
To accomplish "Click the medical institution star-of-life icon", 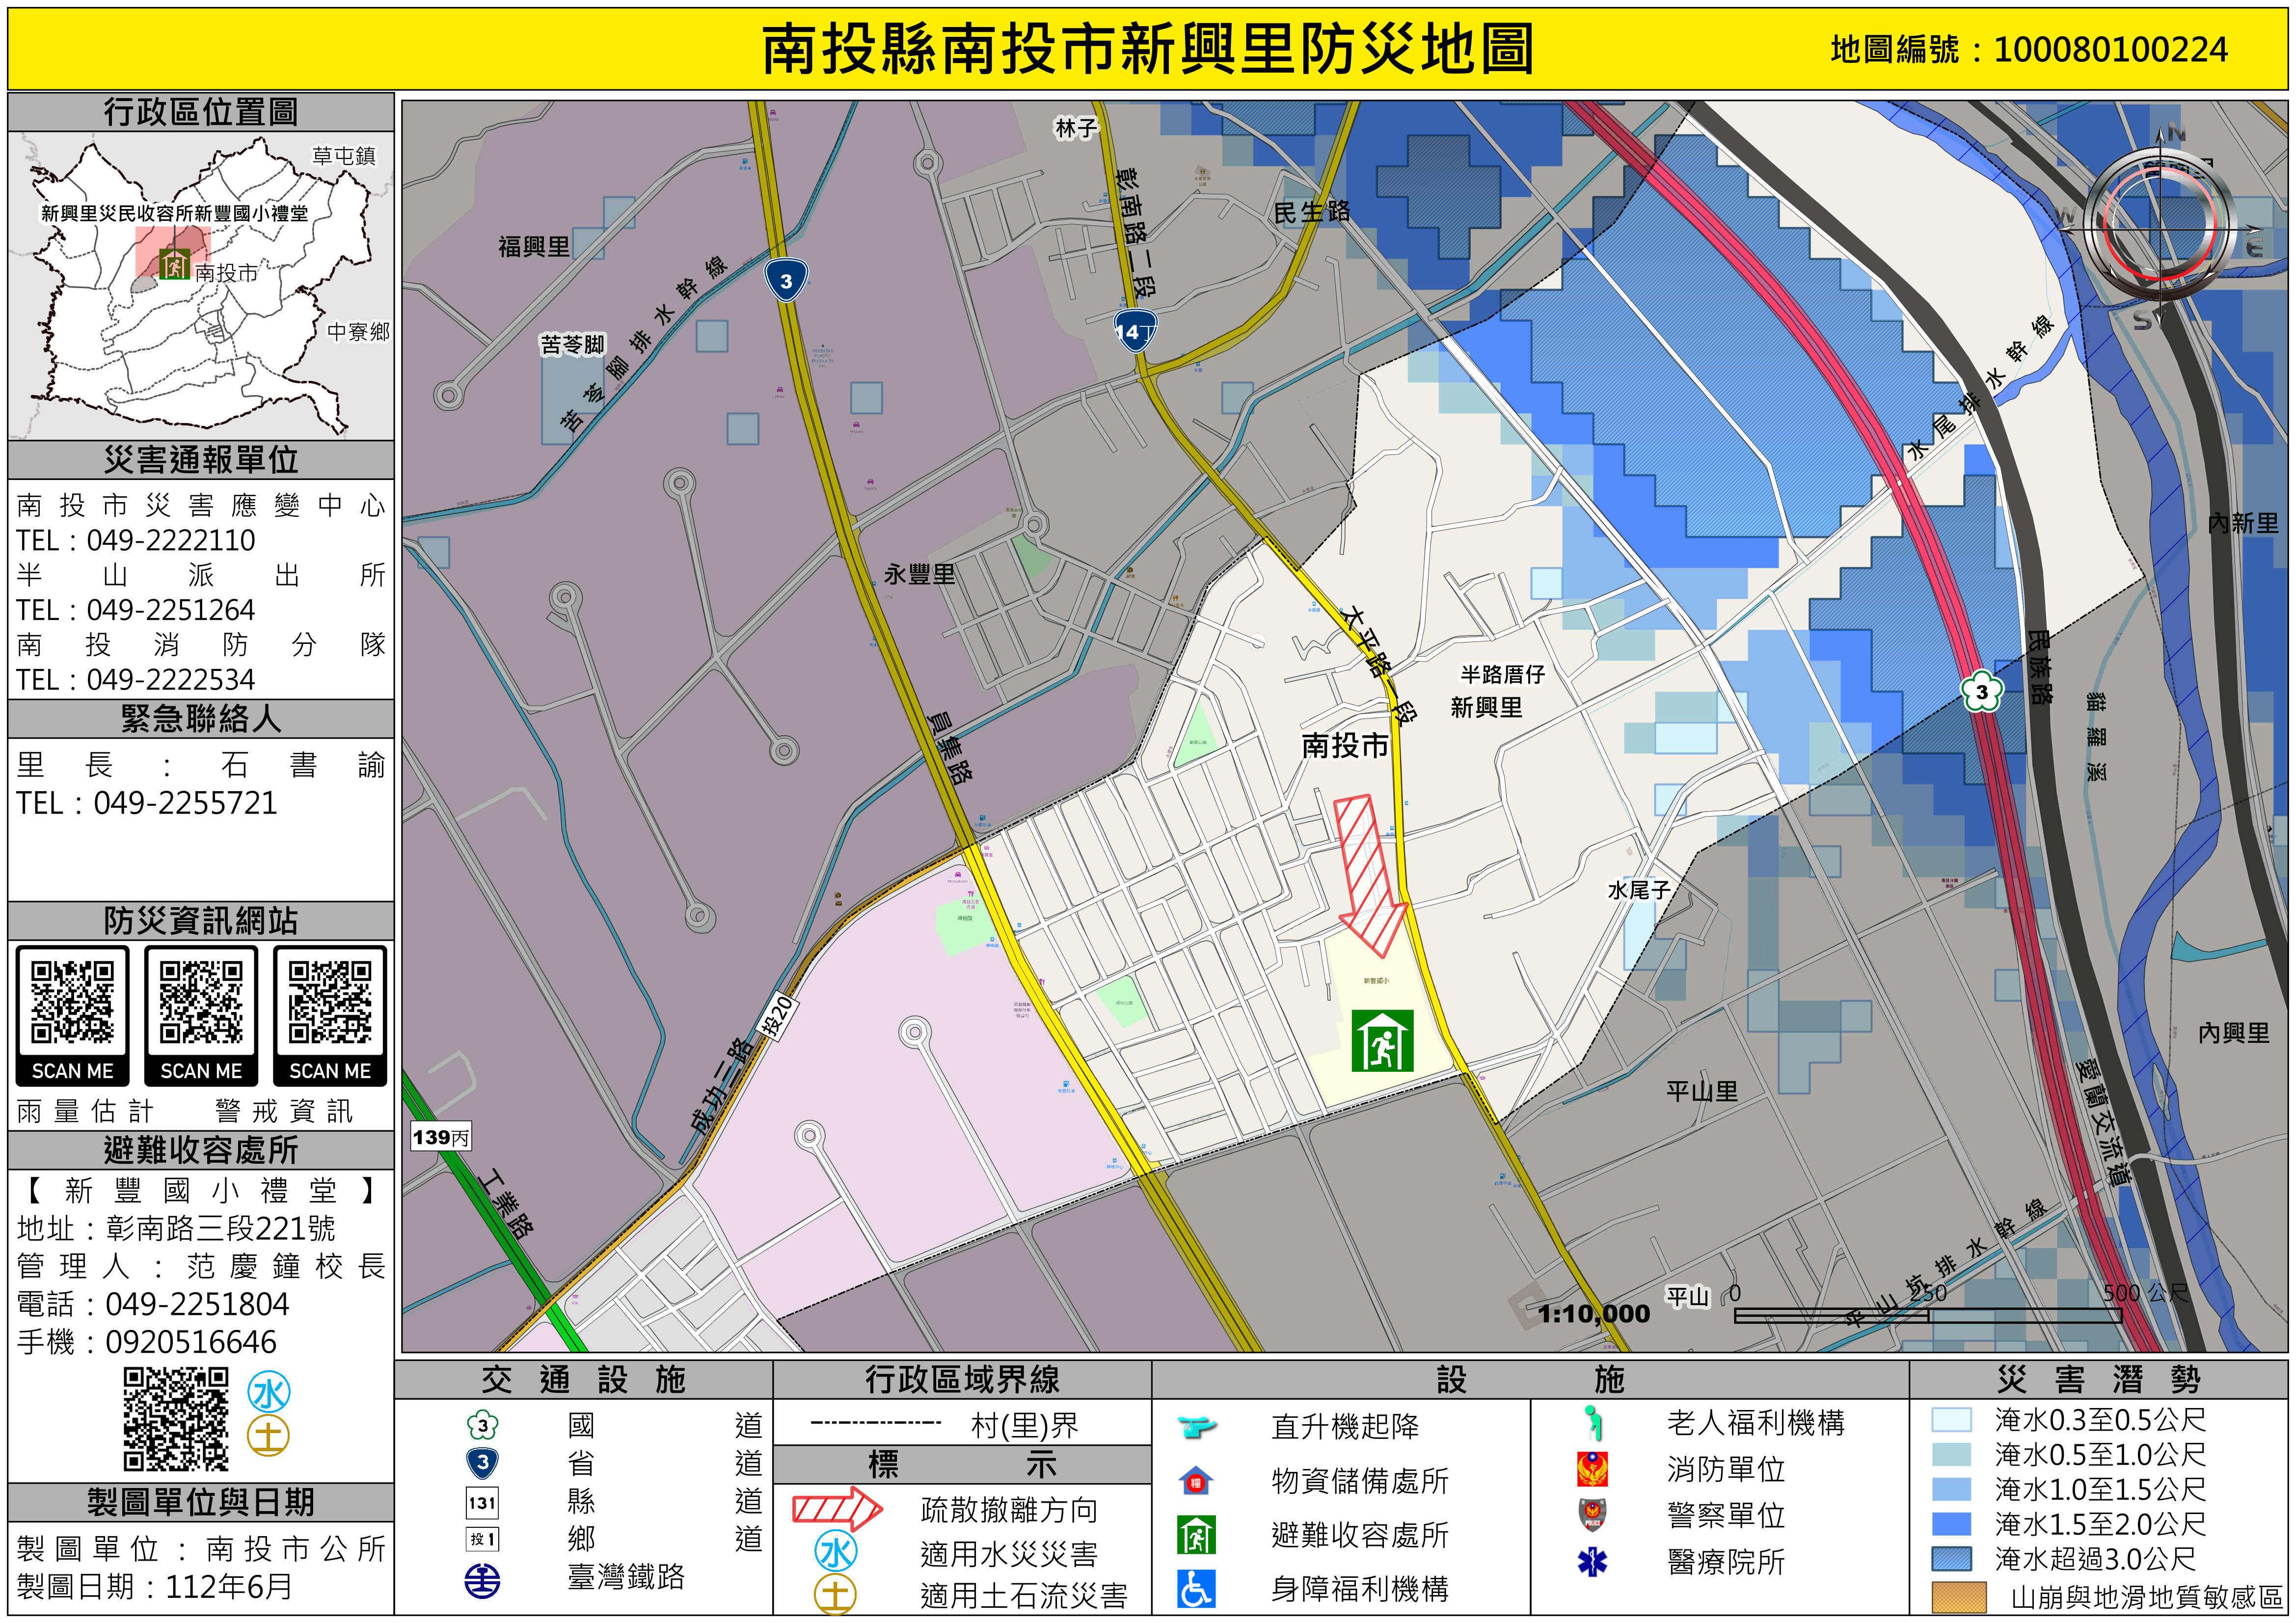I will 1592,1561.
